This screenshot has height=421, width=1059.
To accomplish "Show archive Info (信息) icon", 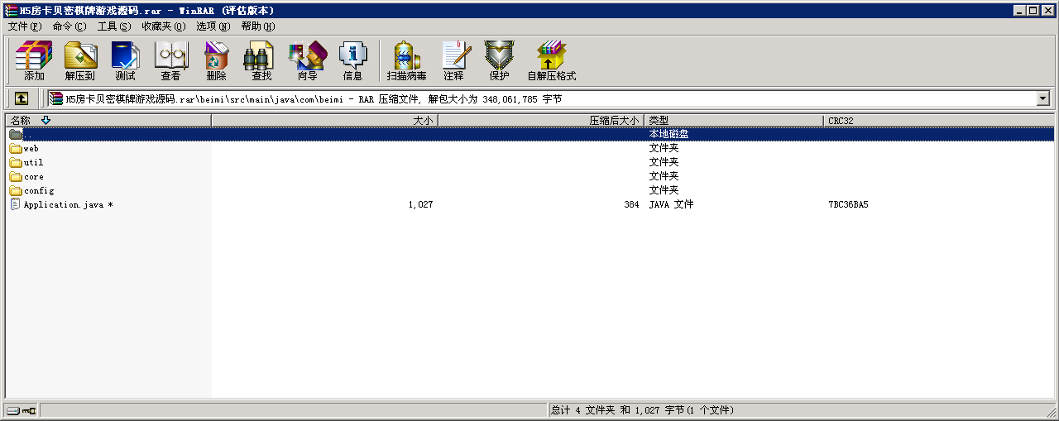I will tap(352, 60).
